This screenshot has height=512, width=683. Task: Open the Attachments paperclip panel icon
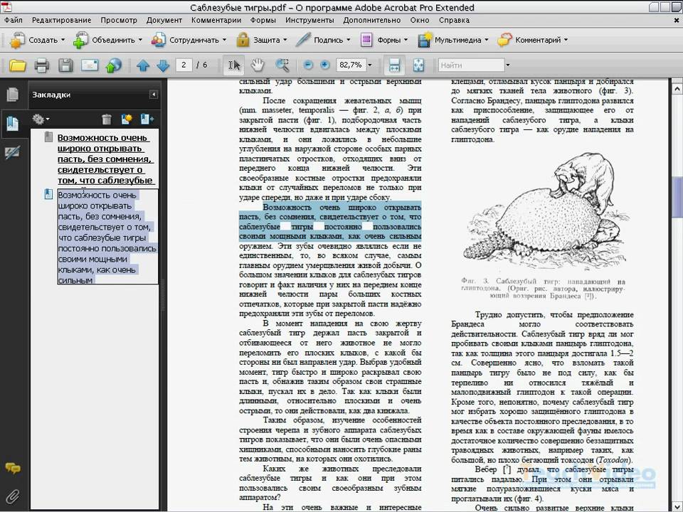13,496
